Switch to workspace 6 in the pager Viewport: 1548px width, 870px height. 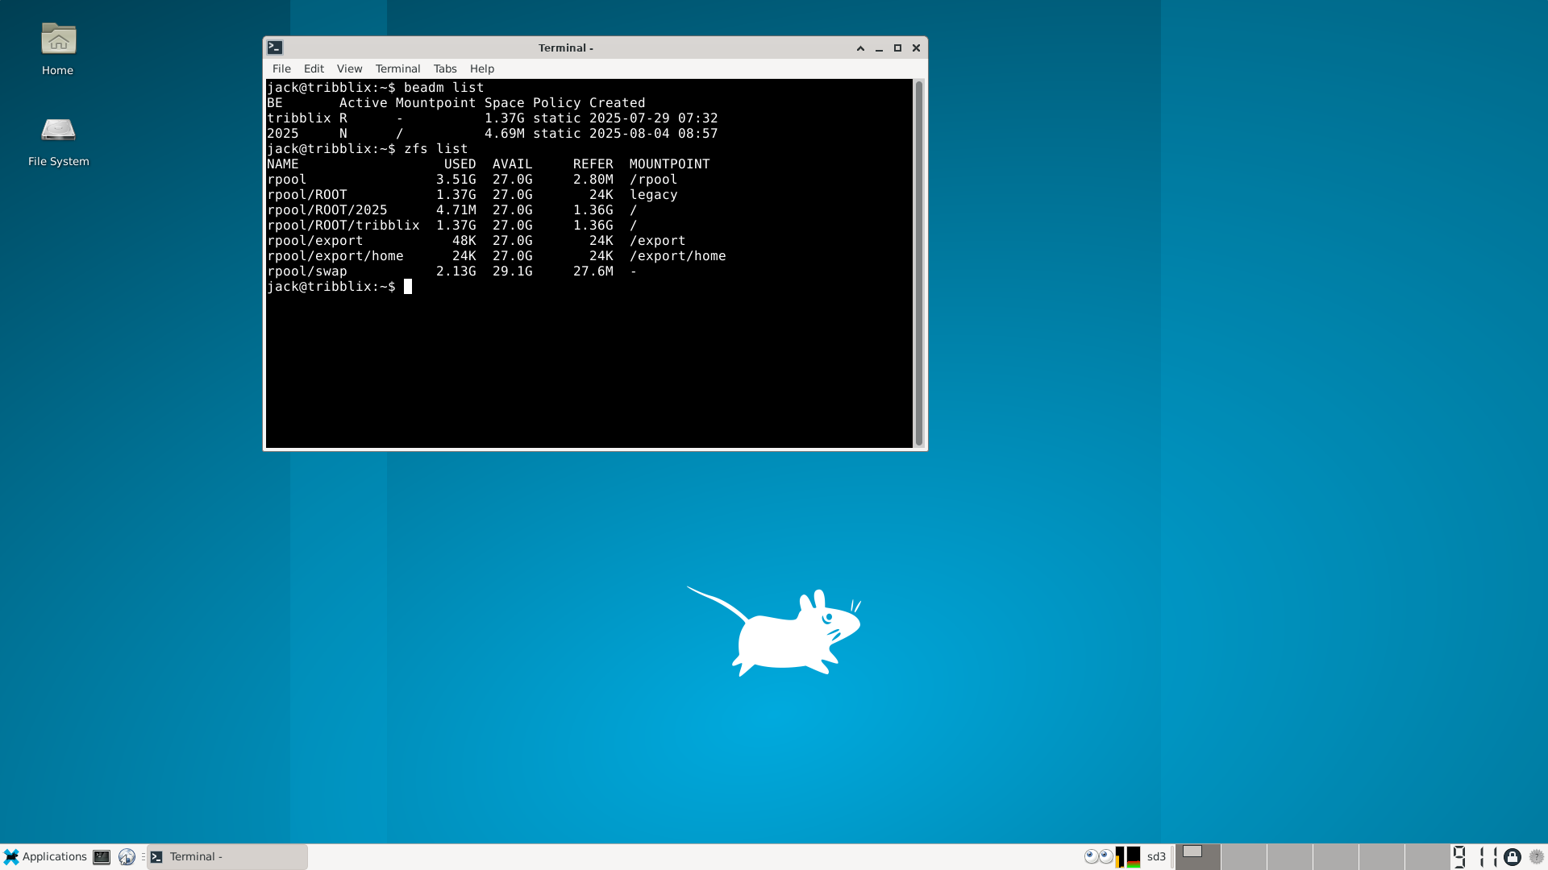(1428, 857)
